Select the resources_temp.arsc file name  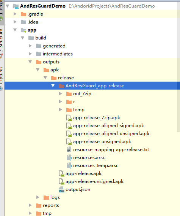click(96, 166)
